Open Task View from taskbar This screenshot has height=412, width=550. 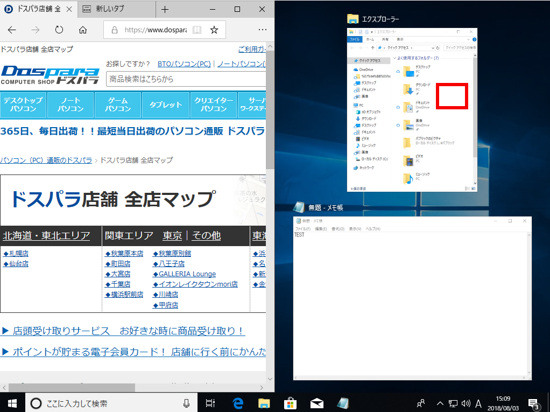[x=210, y=403]
